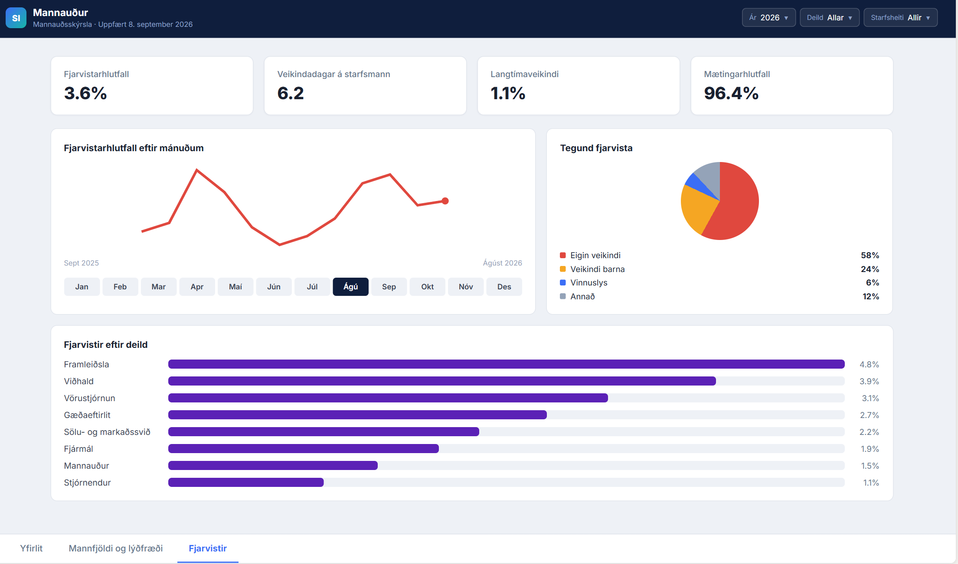Click the Vörustjórnun department bar
This screenshot has height=564, width=958.
(388, 398)
